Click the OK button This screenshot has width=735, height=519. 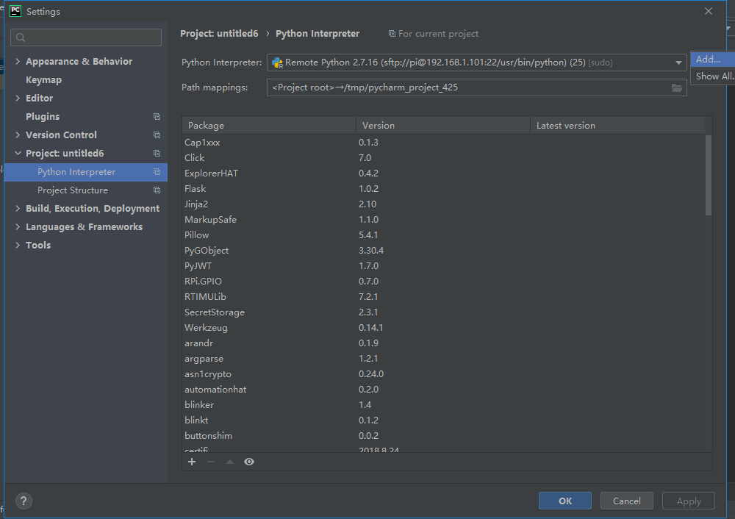(x=564, y=501)
